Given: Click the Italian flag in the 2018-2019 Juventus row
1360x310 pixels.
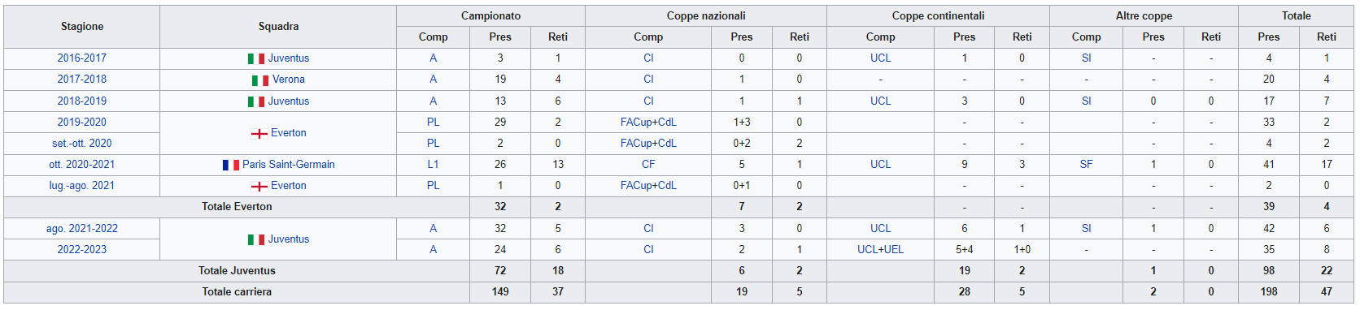Looking at the screenshot, I should click(256, 102).
